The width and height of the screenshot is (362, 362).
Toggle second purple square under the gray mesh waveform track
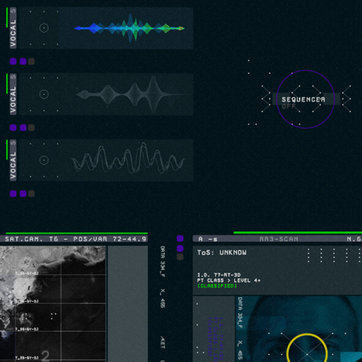[23, 128]
